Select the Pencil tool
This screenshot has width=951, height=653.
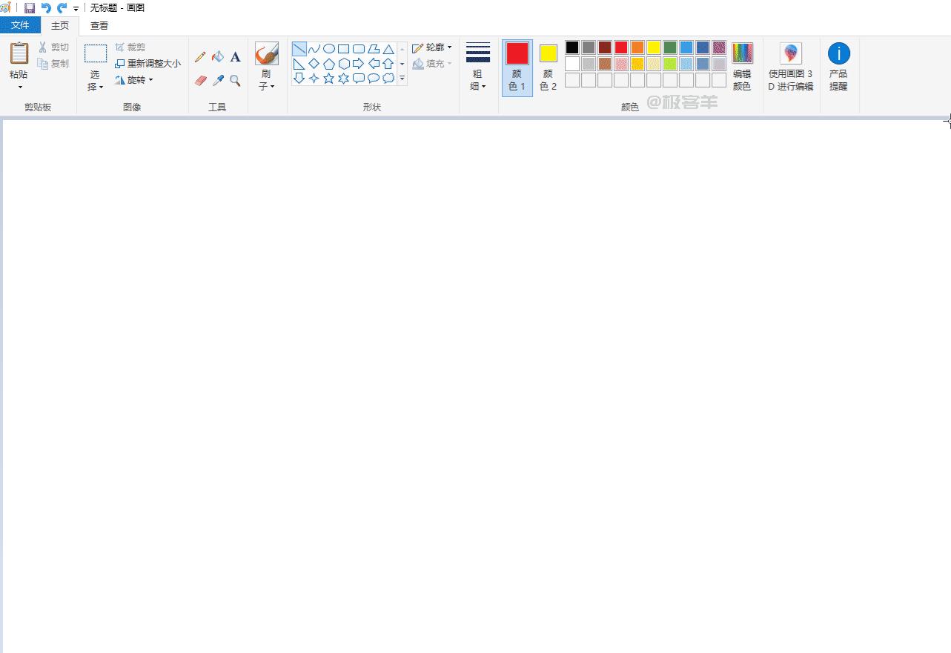(x=200, y=57)
